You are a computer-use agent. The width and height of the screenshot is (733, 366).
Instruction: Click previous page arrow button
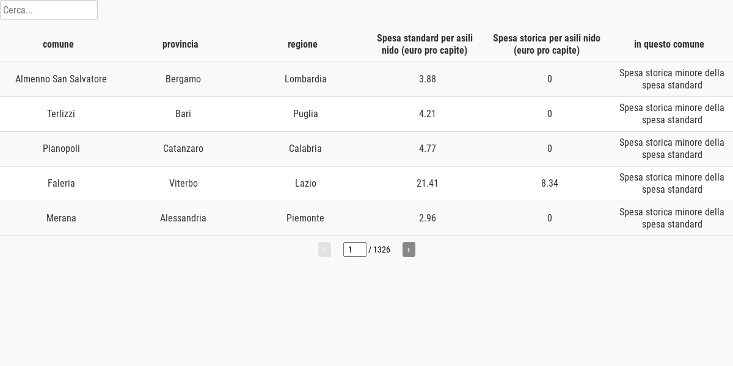tap(324, 249)
